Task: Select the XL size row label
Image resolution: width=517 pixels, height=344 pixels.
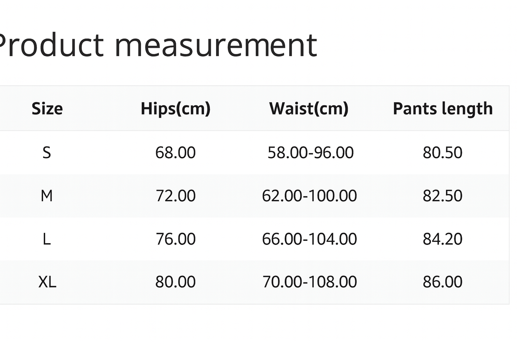Action: point(47,282)
